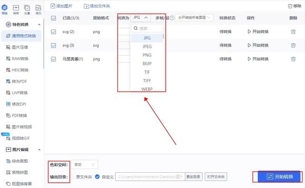Start conversion for 马里奥酱(1) row
Image resolution: width=305 pixels, height=188 pixels.
pos(258,59)
